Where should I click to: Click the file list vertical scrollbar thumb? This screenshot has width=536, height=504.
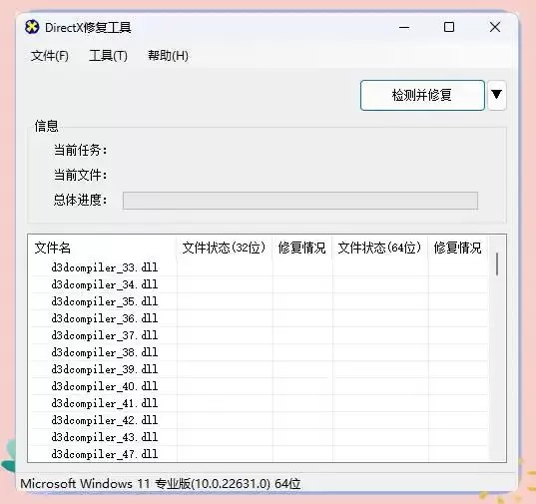click(x=497, y=264)
